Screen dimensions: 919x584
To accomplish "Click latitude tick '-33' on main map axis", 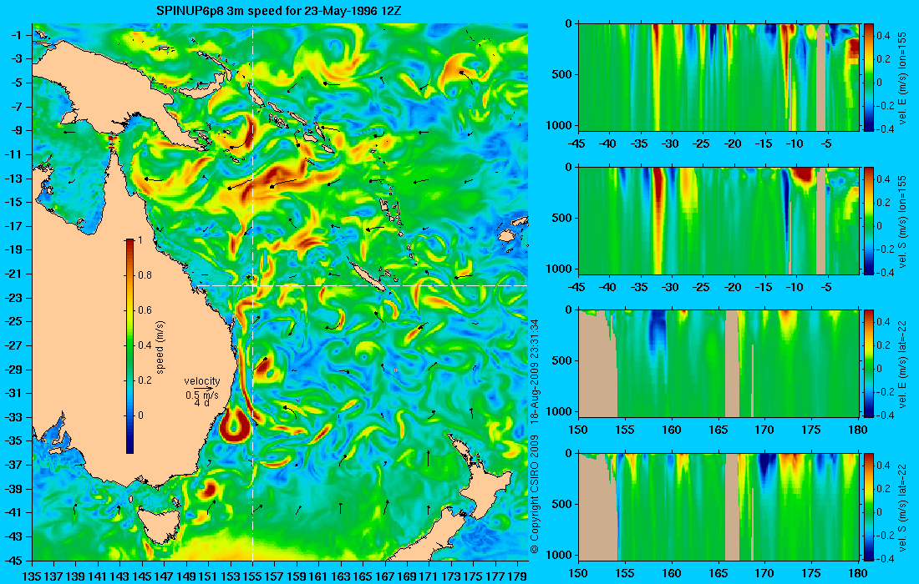I will [17, 417].
